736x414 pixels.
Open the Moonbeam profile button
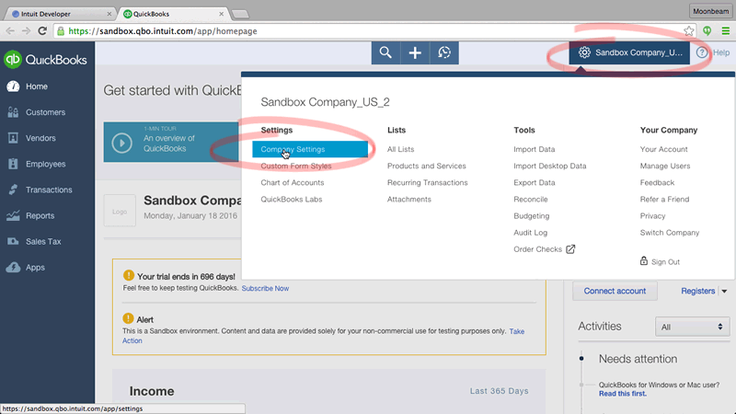point(710,11)
